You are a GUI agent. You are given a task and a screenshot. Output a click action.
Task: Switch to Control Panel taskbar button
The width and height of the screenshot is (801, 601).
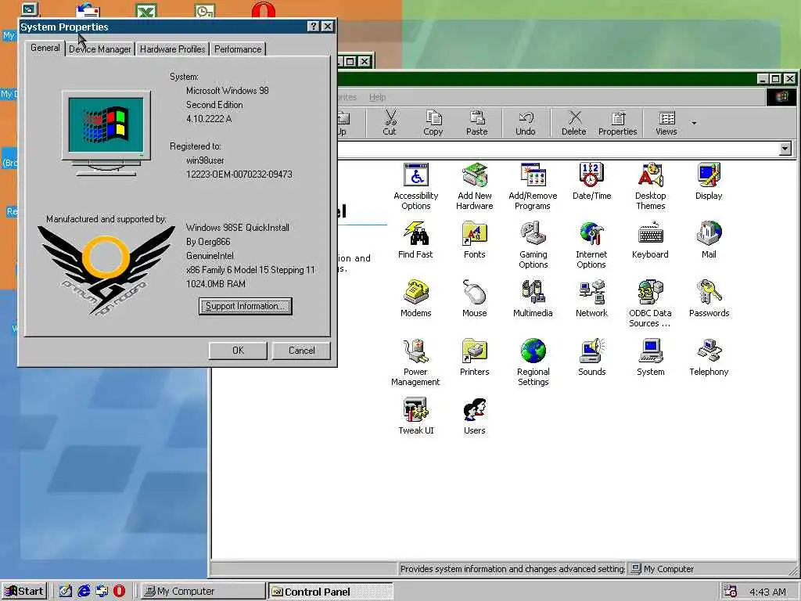point(331,592)
